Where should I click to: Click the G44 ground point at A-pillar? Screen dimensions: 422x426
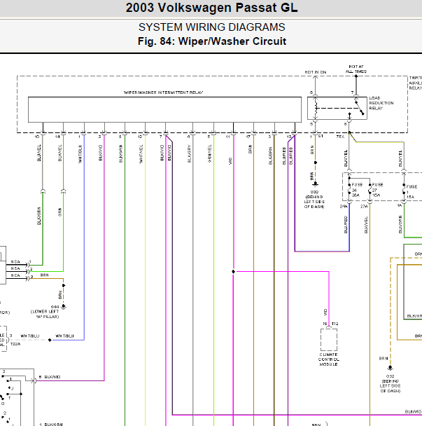coord(63,285)
